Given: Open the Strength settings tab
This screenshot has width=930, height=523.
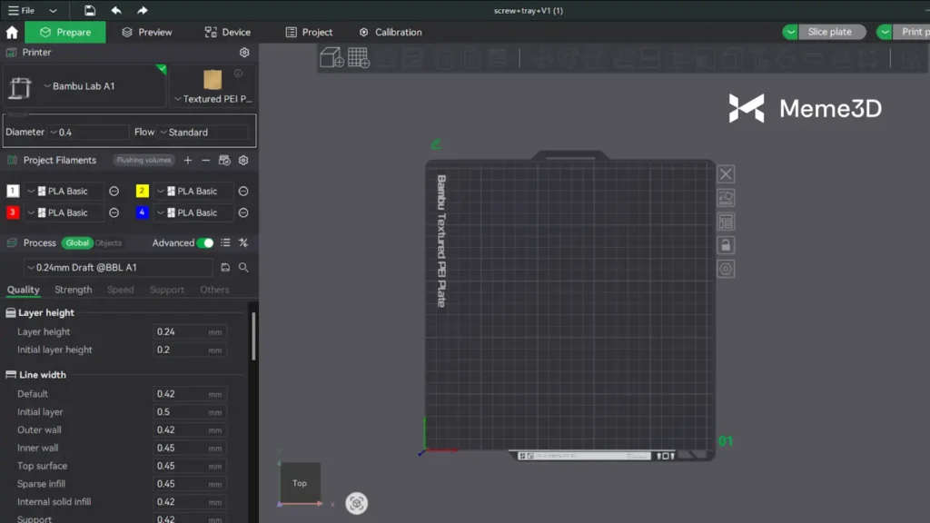Looking at the screenshot, I should [x=73, y=290].
